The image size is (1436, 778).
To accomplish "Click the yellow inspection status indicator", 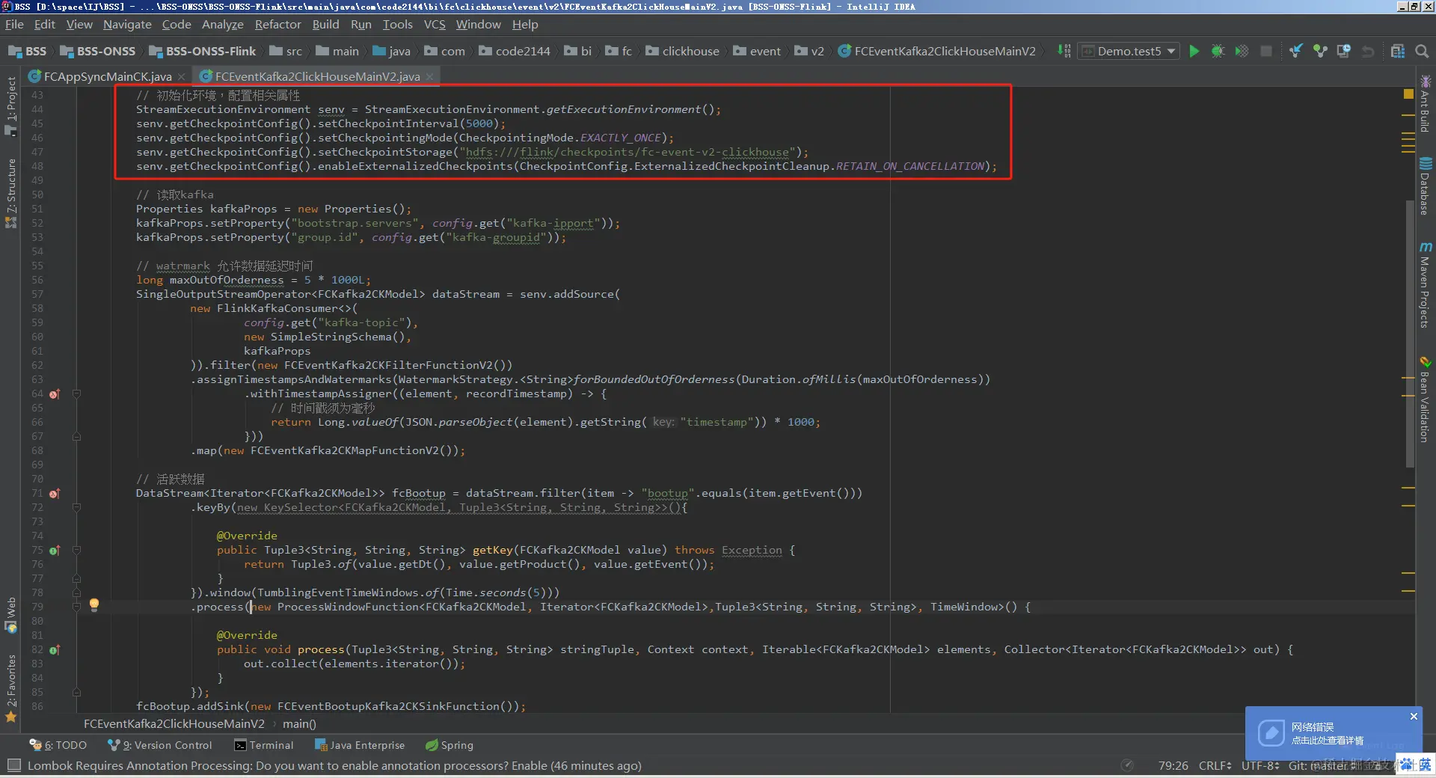I will pos(1408,94).
